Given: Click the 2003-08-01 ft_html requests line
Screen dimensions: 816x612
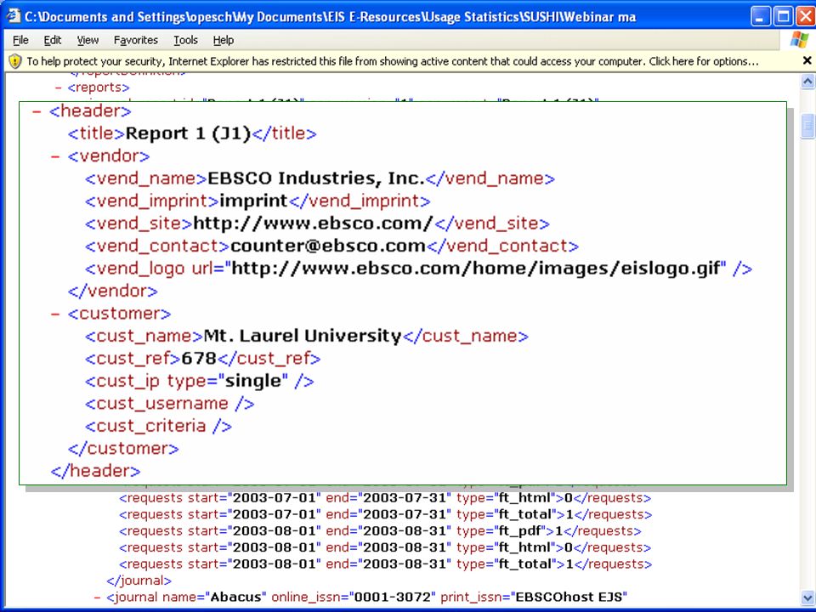Looking at the screenshot, I should [385, 548].
